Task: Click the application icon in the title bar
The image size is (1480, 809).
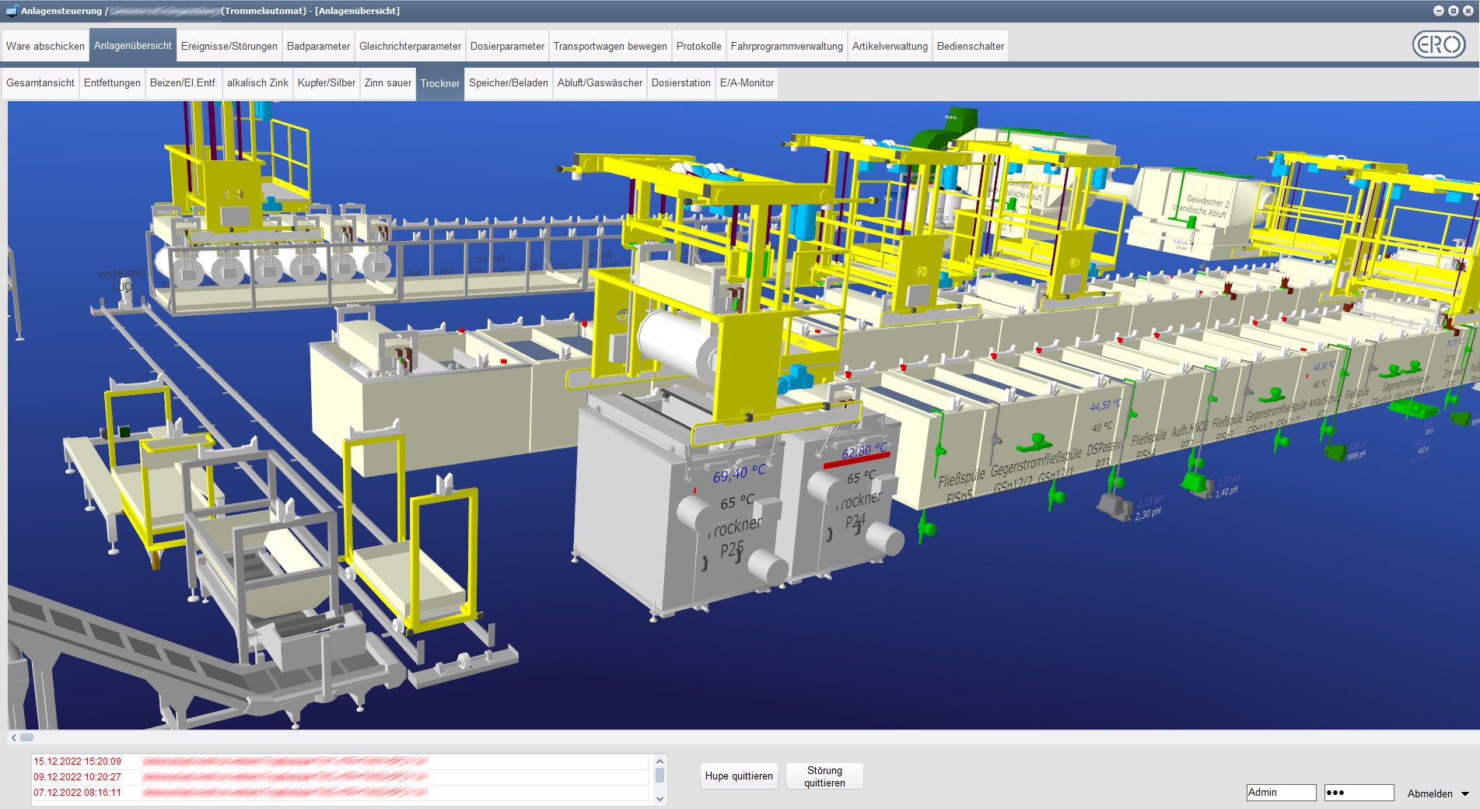Action: point(12,11)
